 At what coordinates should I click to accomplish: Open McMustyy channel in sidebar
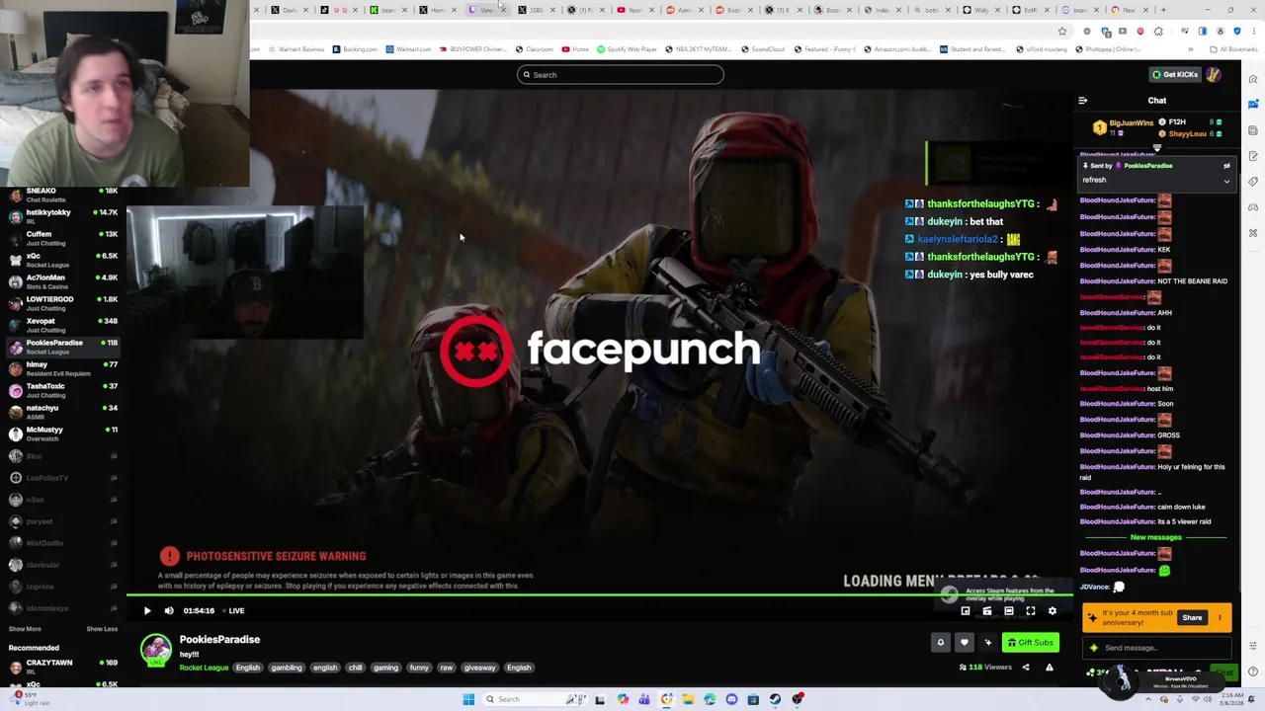tap(61, 434)
